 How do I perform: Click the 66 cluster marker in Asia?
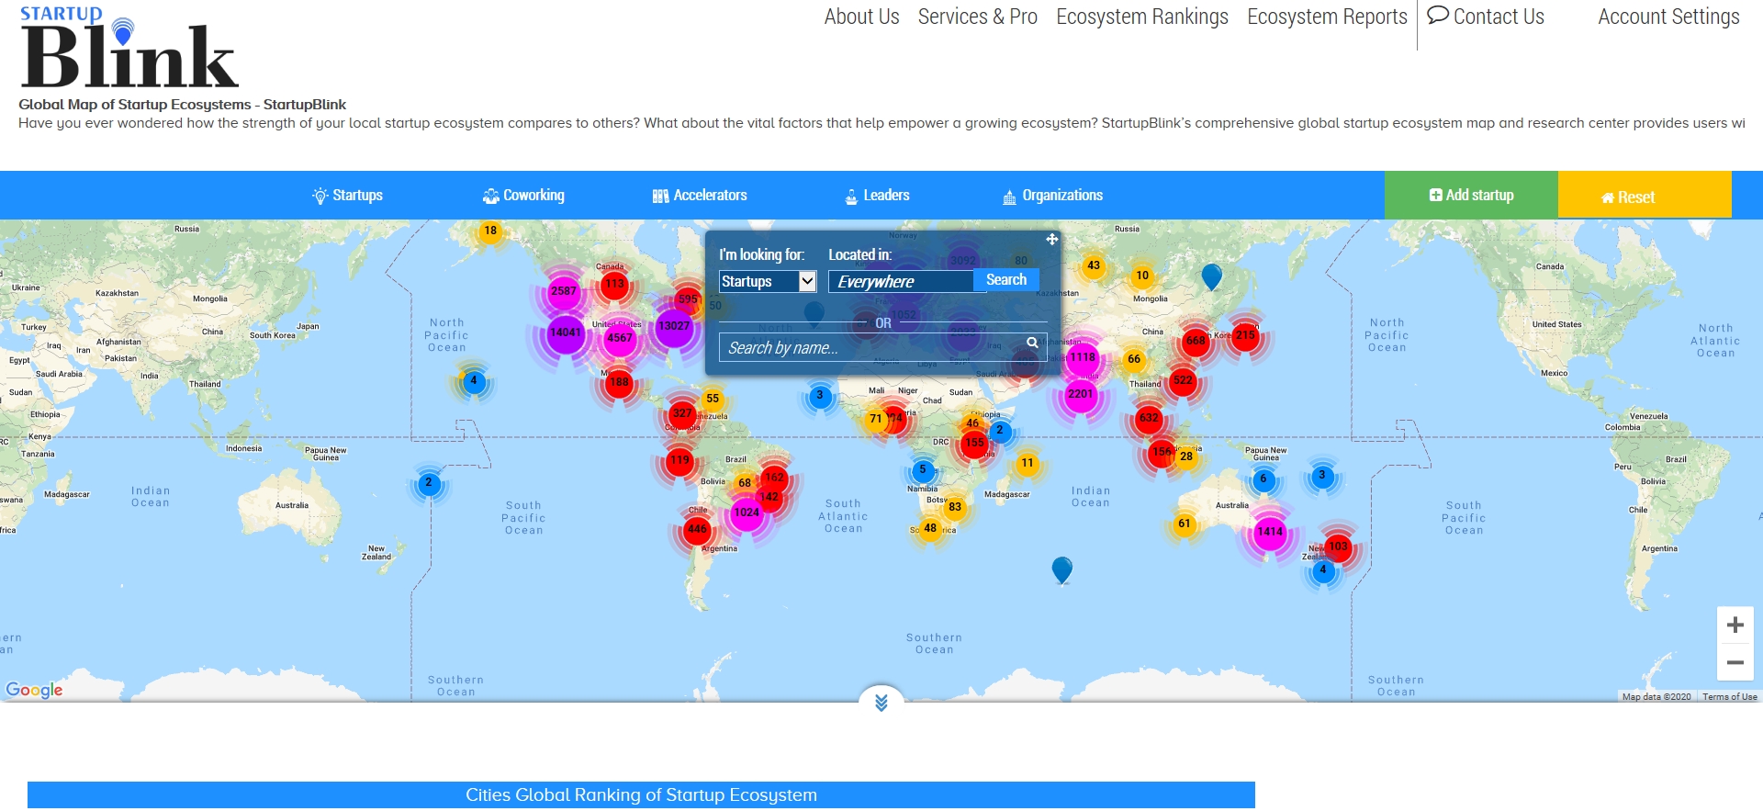tap(1134, 359)
